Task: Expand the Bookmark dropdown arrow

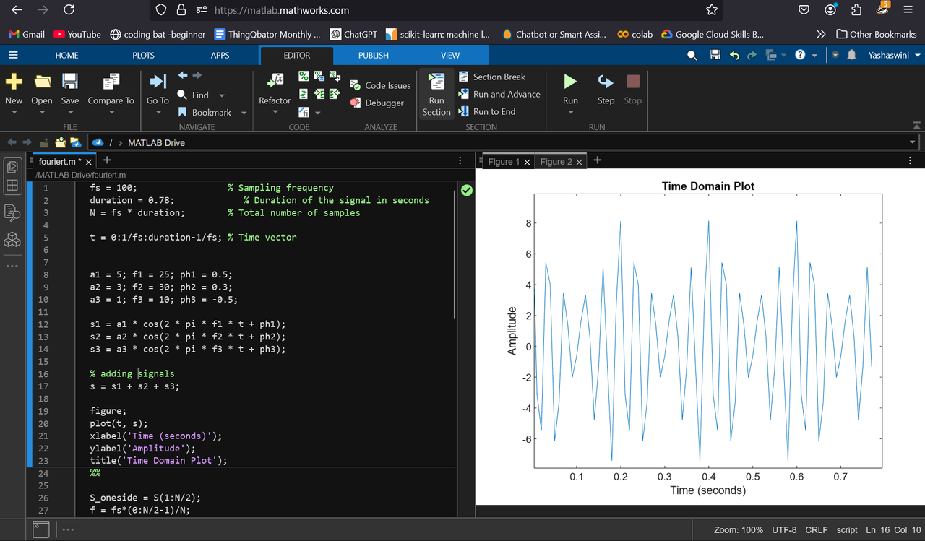Action: [244, 113]
